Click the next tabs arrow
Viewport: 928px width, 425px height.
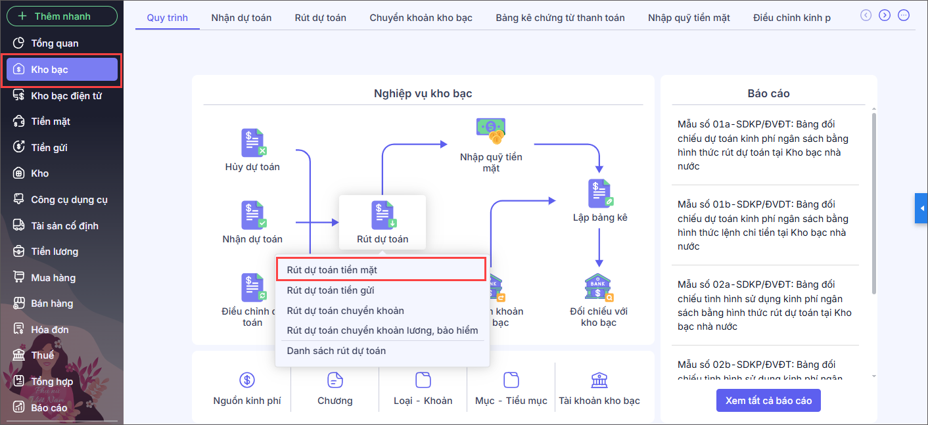pos(885,15)
